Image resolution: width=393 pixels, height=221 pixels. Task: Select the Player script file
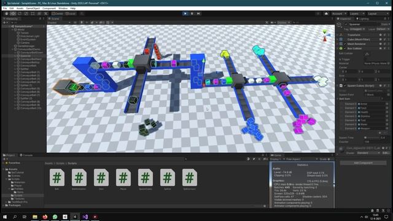[x=123, y=179]
